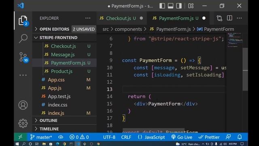Viewport: 259px width, 146px height.
Task: Toggle the bottom Panel layout button
Action: pos(170,6)
